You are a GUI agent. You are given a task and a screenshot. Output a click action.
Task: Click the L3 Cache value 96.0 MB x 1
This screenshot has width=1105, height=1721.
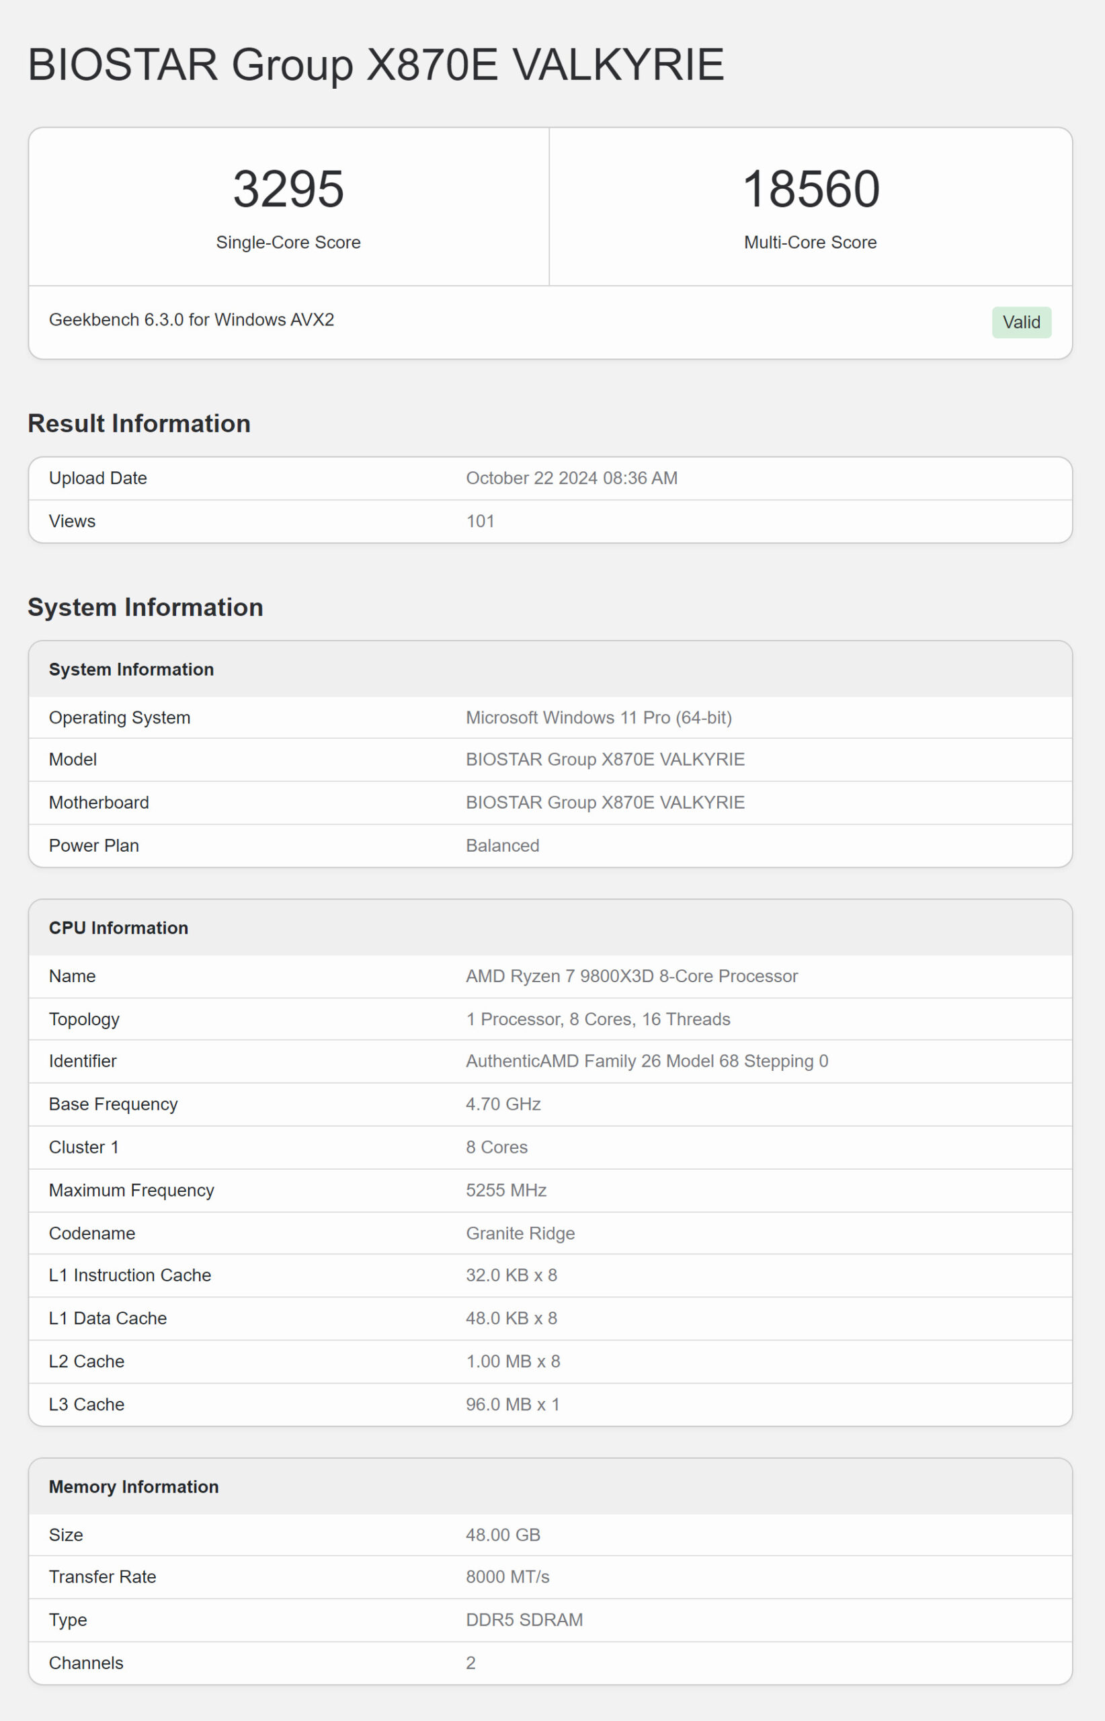(x=513, y=1404)
